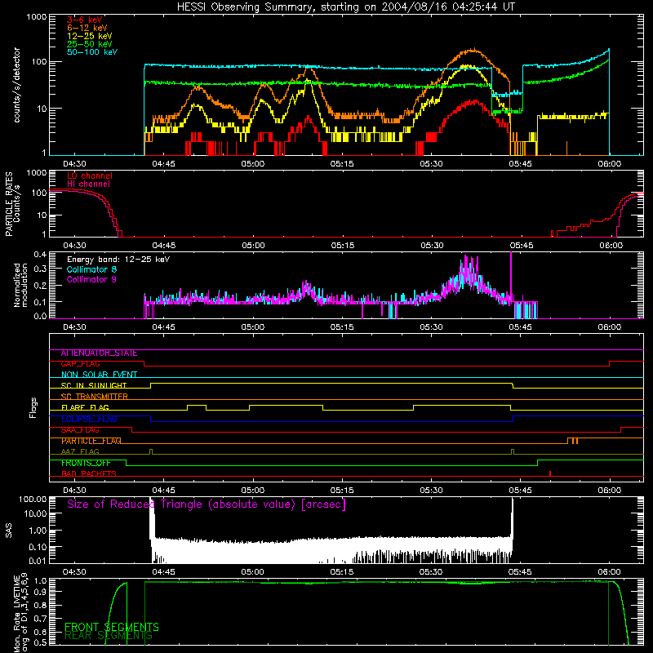Select the Collimator 9 legend entry
This screenshot has height=653, width=653.
click(91, 279)
